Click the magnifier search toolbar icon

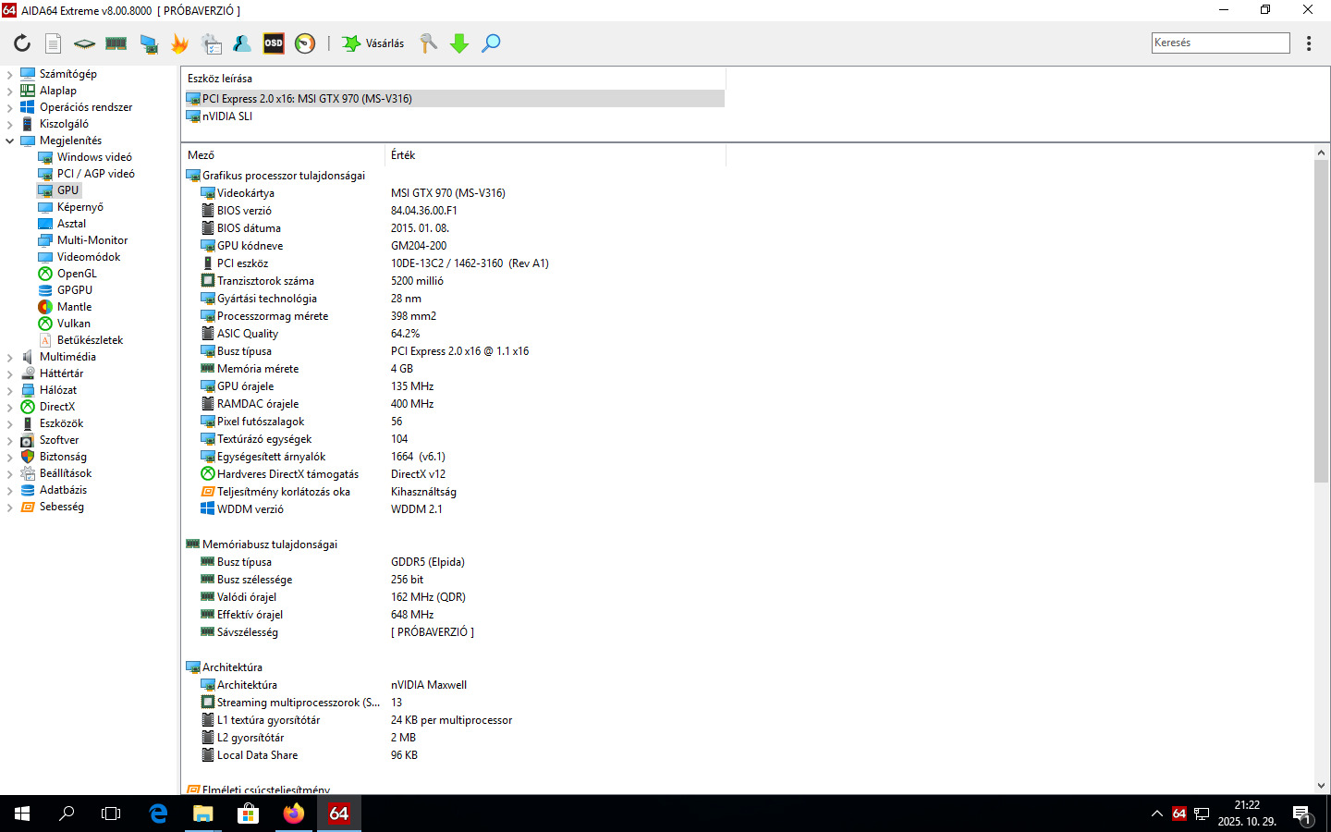click(x=491, y=43)
